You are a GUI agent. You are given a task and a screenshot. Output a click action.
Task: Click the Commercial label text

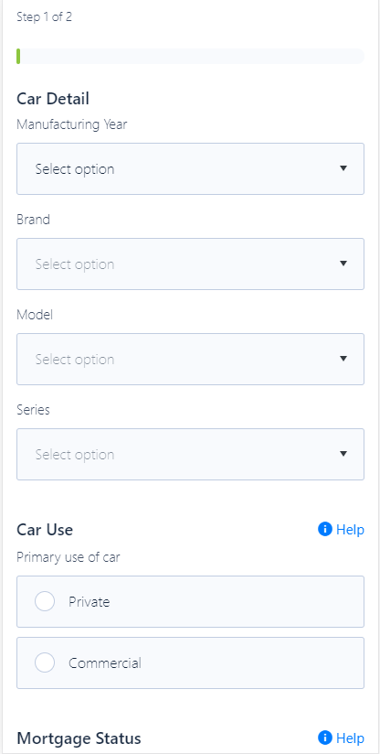point(105,663)
